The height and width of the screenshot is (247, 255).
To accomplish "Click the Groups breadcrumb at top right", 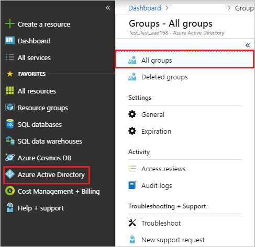I will point(245,8).
